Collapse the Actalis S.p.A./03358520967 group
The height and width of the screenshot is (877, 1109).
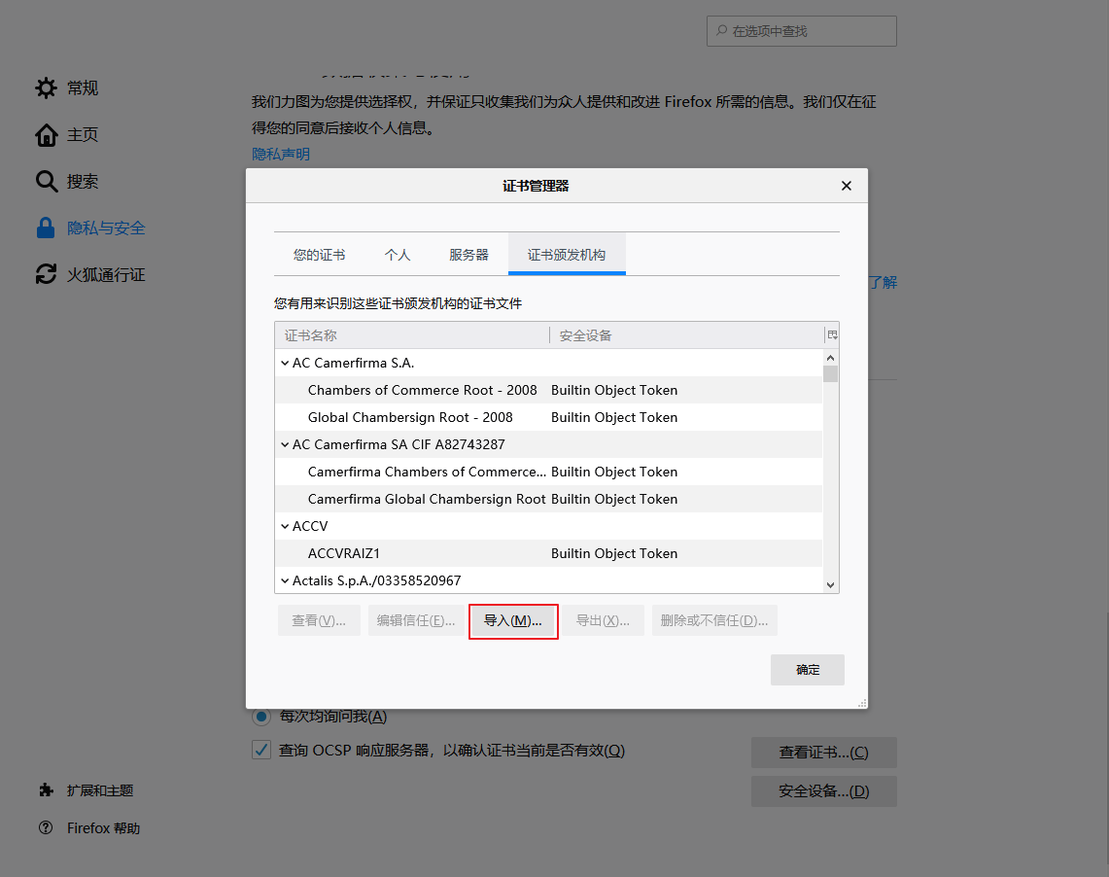coord(285,580)
